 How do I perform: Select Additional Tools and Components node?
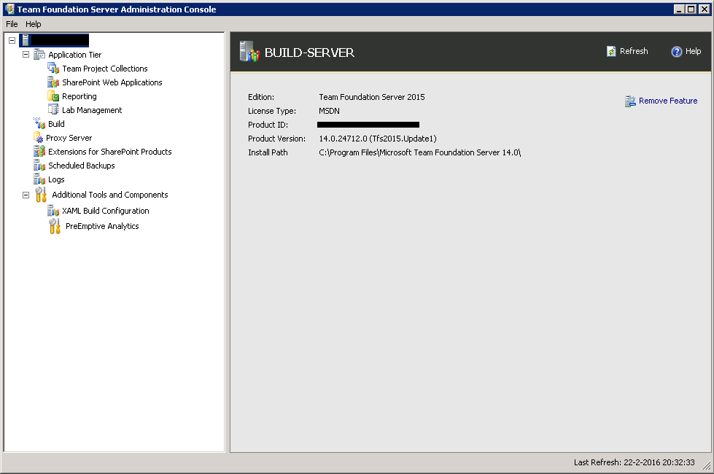pos(109,195)
